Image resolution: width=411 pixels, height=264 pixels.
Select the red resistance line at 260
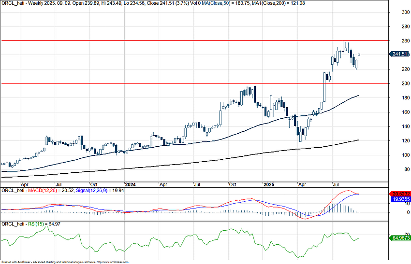coord(194,41)
